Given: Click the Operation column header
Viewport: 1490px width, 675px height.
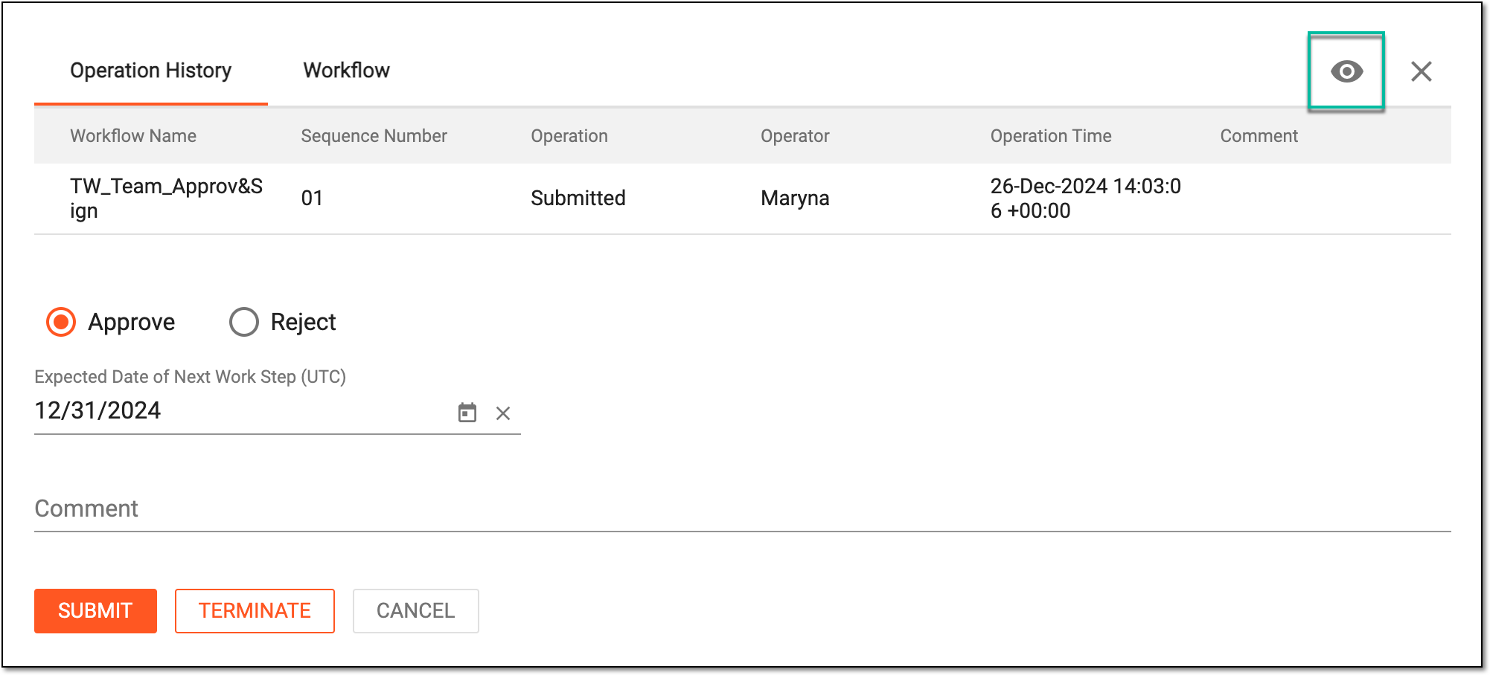Looking at the screenshot, I should 569,136.
